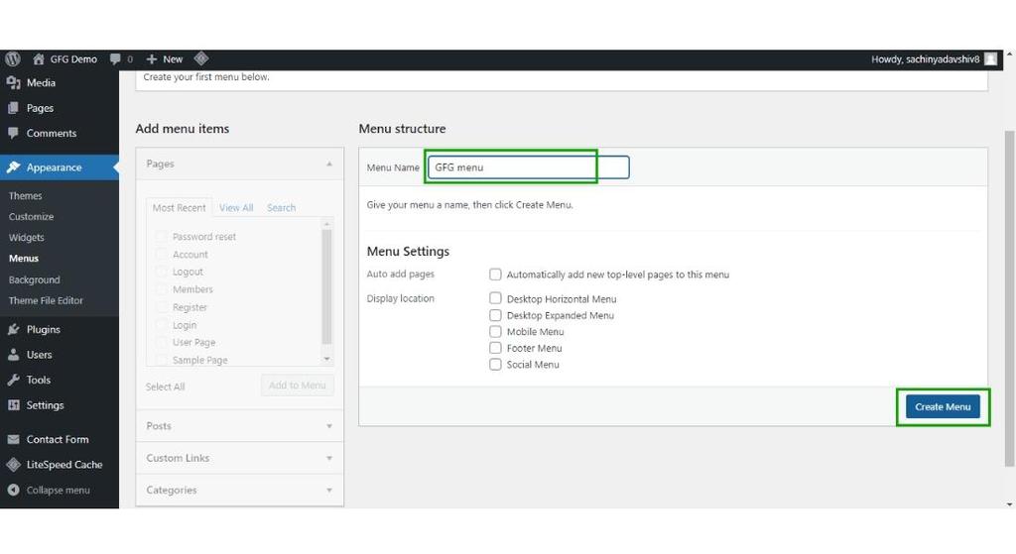Screen dimensions: 1016x554
Task: Switch to the View All tab
Action: click(236, 208)
